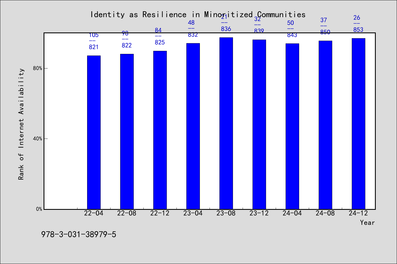Click the chart title about Minoritized Communities
397x264 pixels.
click(x=198, y=15)
